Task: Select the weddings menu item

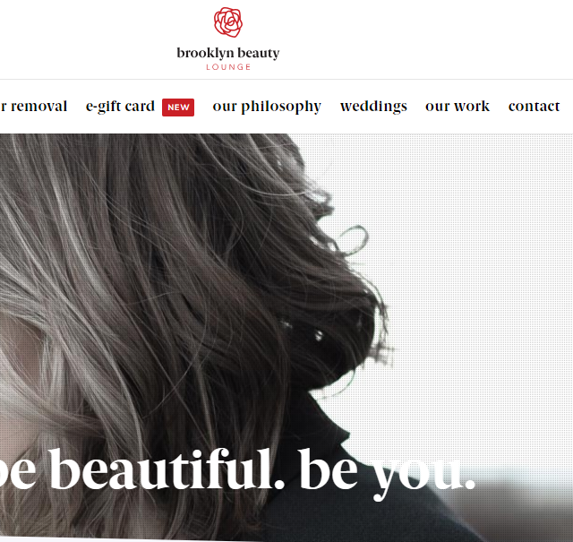Action: (373, 107)
